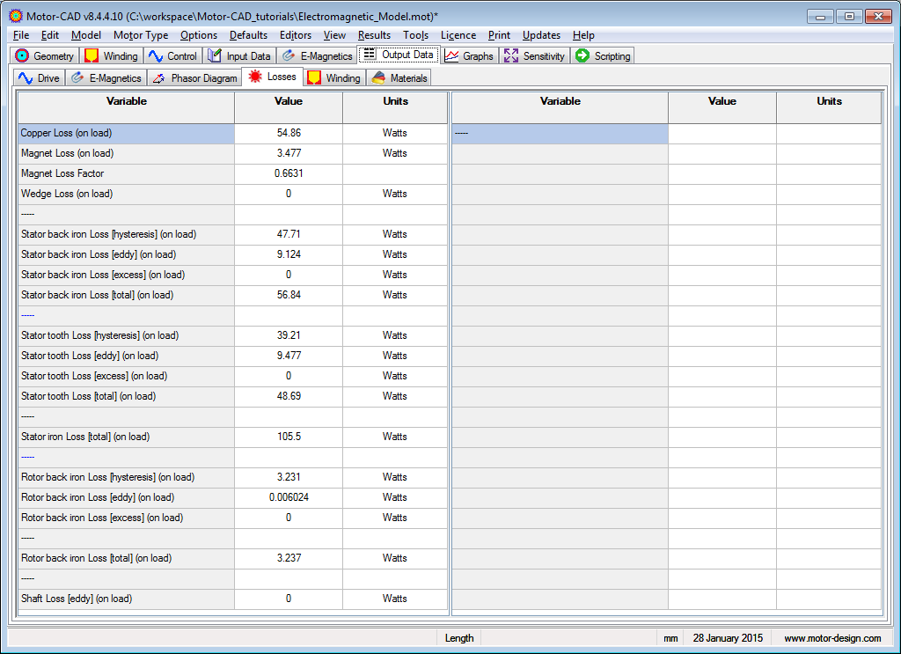The height and width of the screenshot is (654, 901).
Task: Click the Control tab waveform icon
Action: (x=156, y=55)
